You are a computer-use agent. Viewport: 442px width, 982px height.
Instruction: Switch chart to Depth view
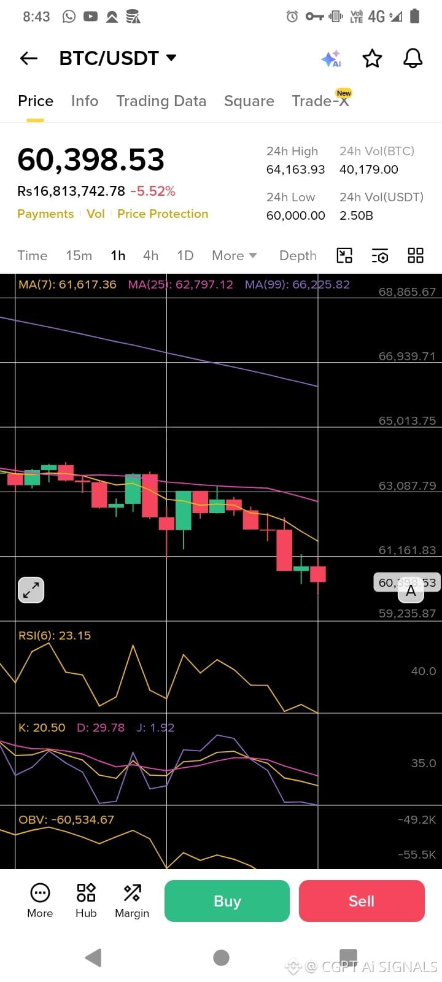tap(298, 255)
